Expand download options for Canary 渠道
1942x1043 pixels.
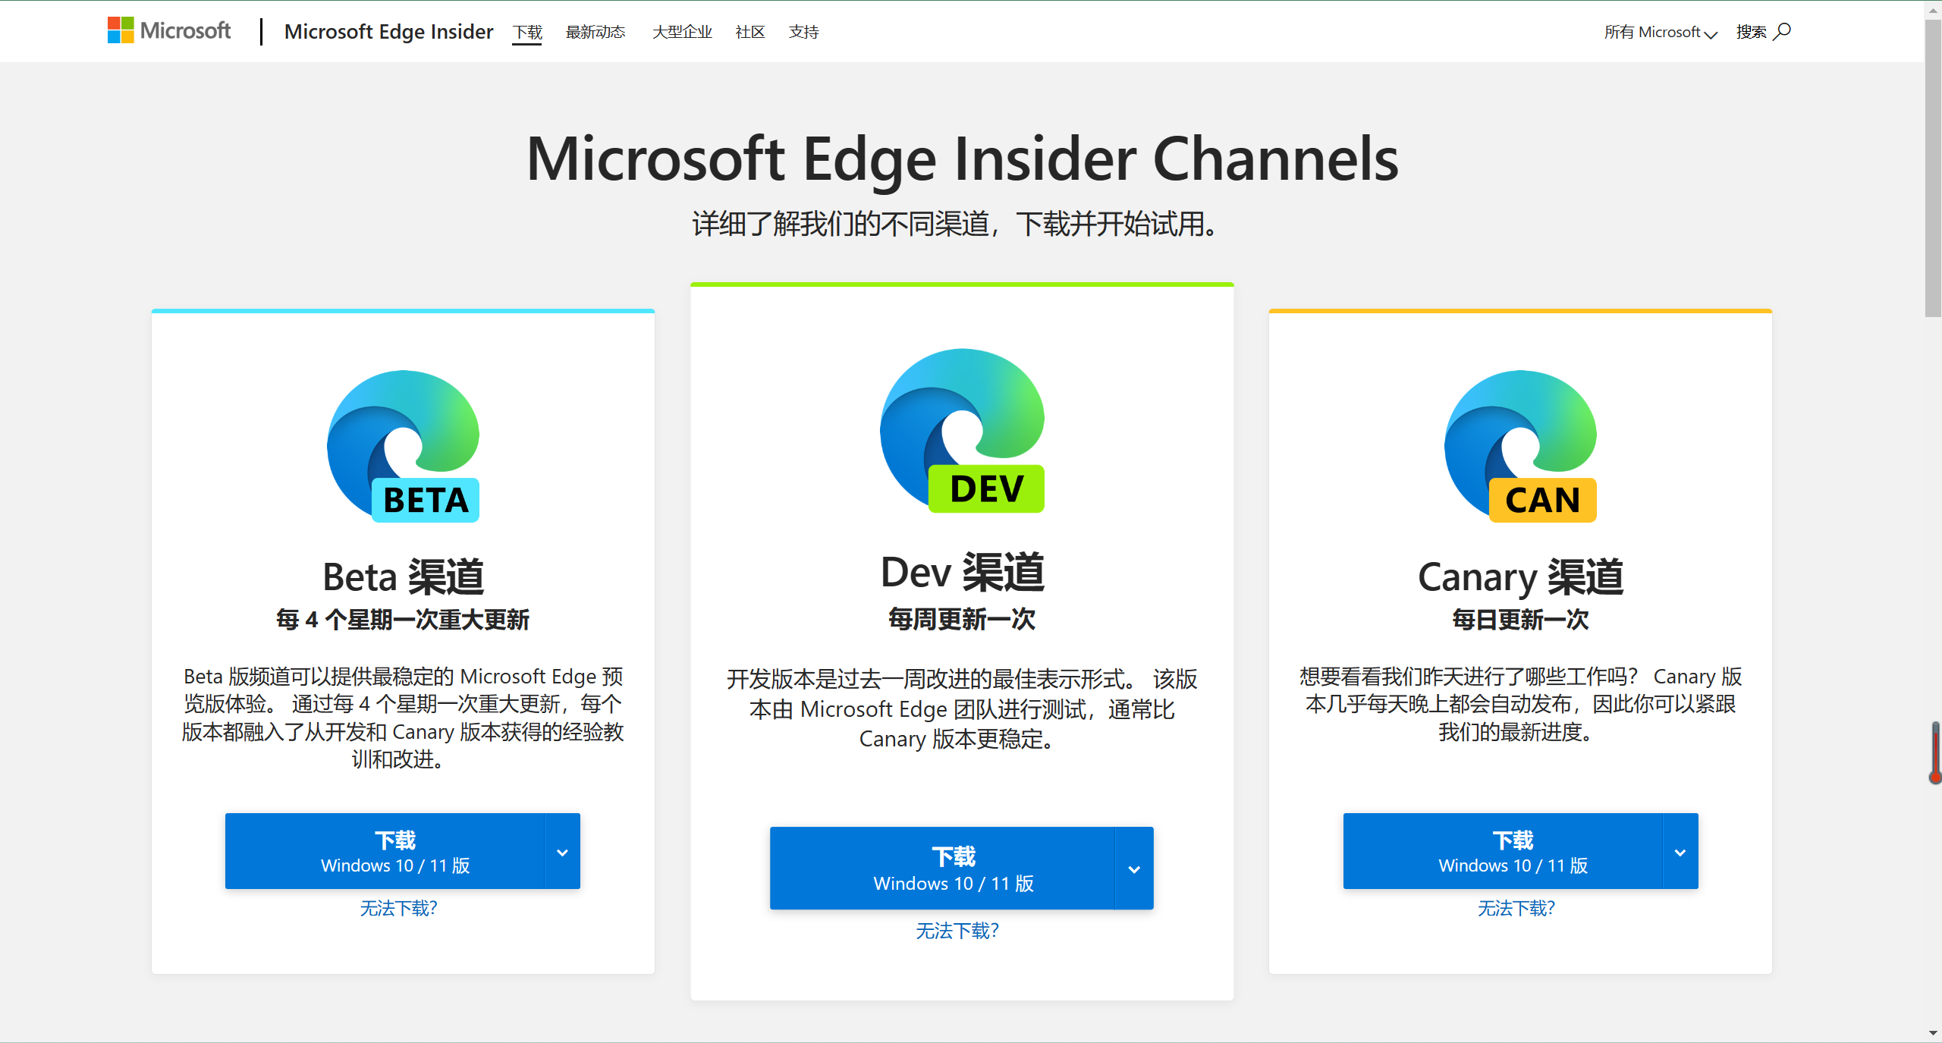[1680, 851]
